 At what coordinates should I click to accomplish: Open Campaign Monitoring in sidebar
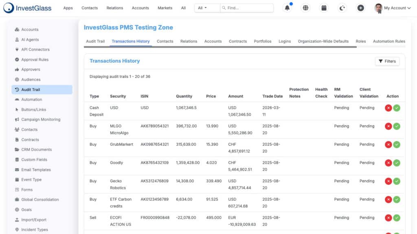click(x=41, y=120)
